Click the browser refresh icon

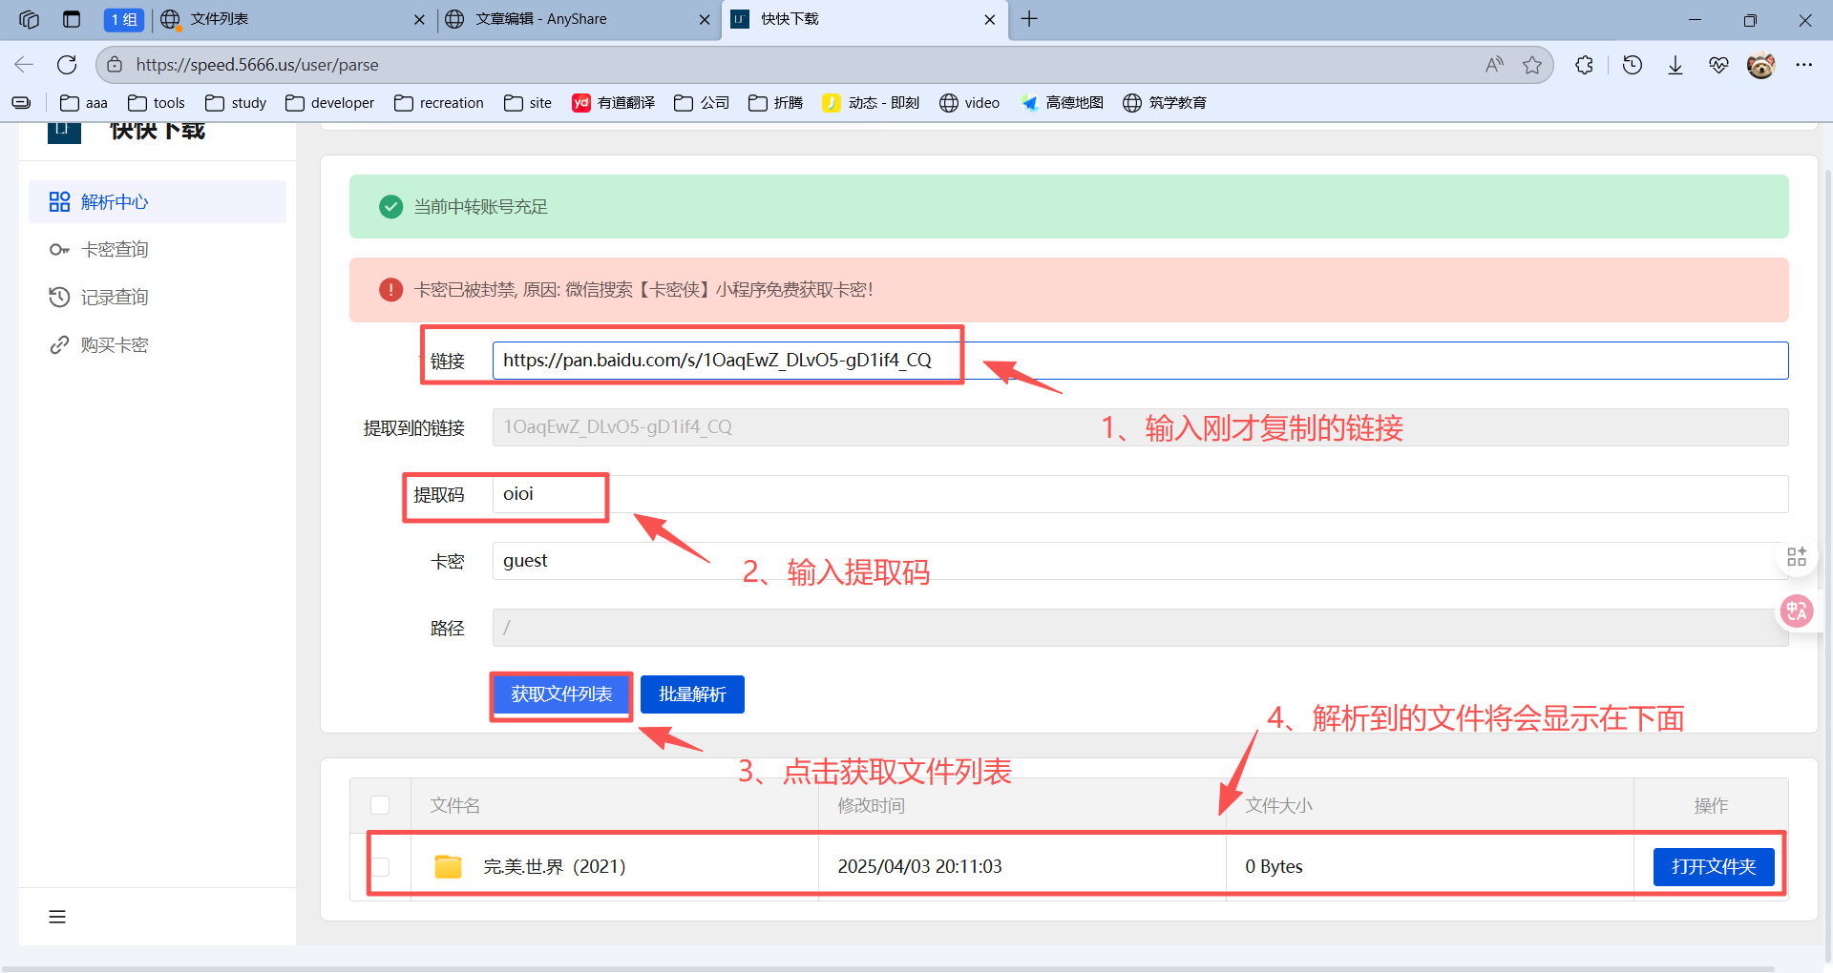point(67,65)
